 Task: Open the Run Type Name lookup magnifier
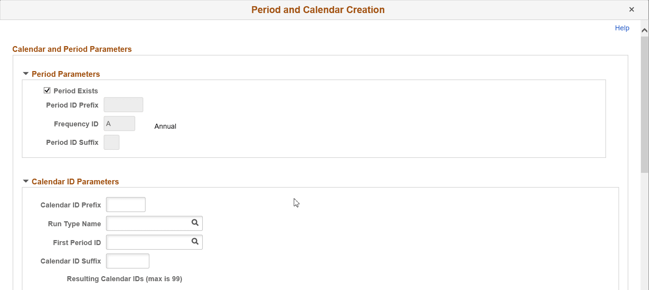[195, 223]
